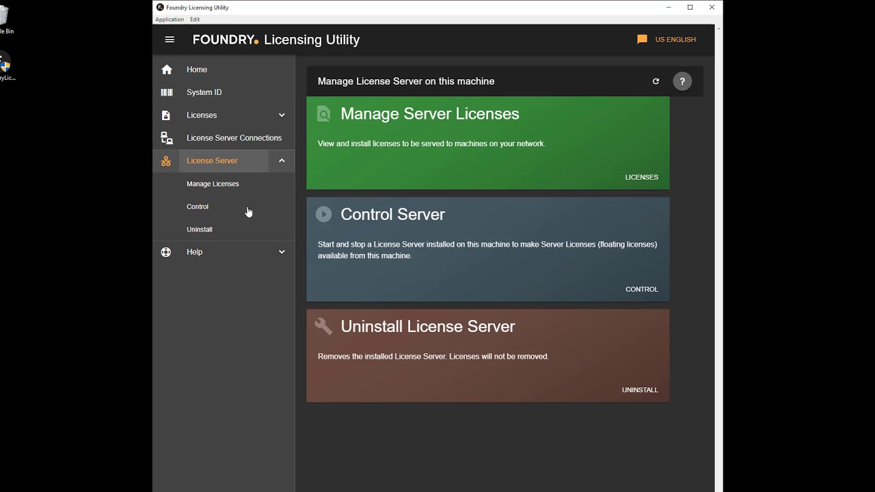Go to Control sub-item in sidebar
Image resolution: width=875 pixels, height=492 pixels.
[198, 206]
